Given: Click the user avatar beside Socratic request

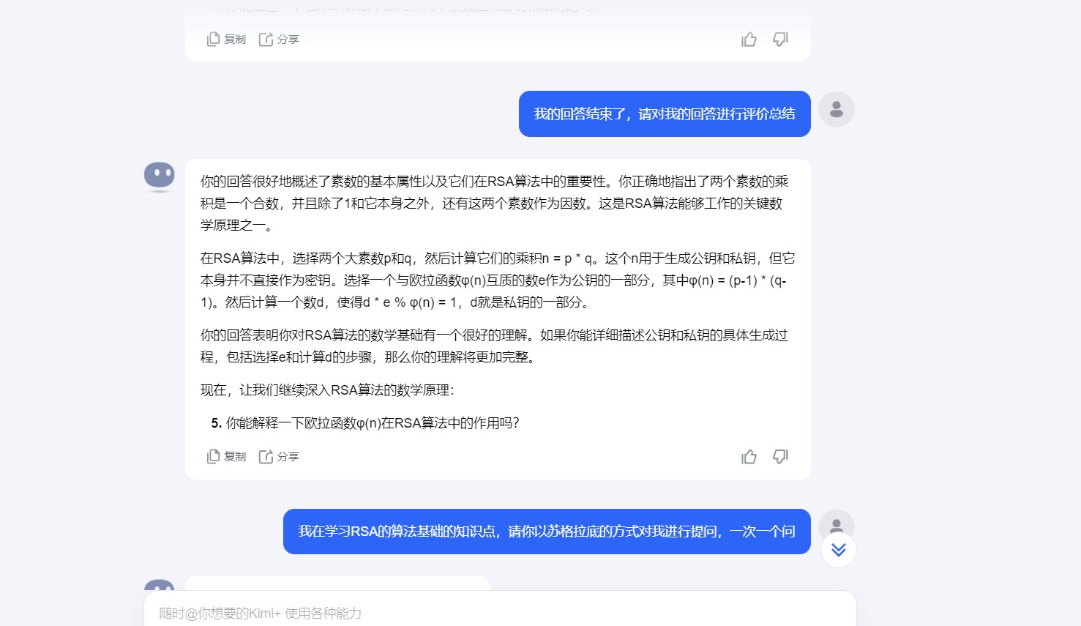Looking at the screenshot, I should click(837, 524).
